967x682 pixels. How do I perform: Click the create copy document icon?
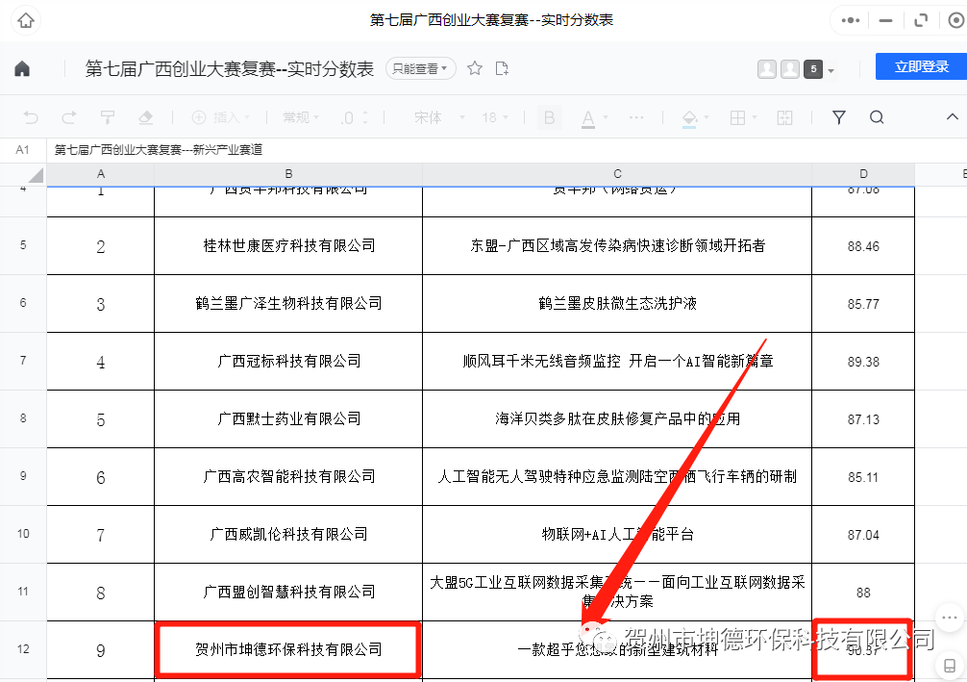[501, 67]
